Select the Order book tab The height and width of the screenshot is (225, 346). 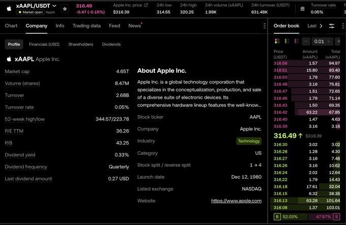pyautogui.click(x=286, y=26)
